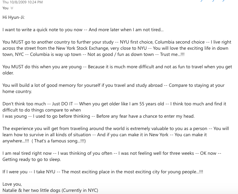Click the words home country.

pyautogui.click(x=17, y=91)
